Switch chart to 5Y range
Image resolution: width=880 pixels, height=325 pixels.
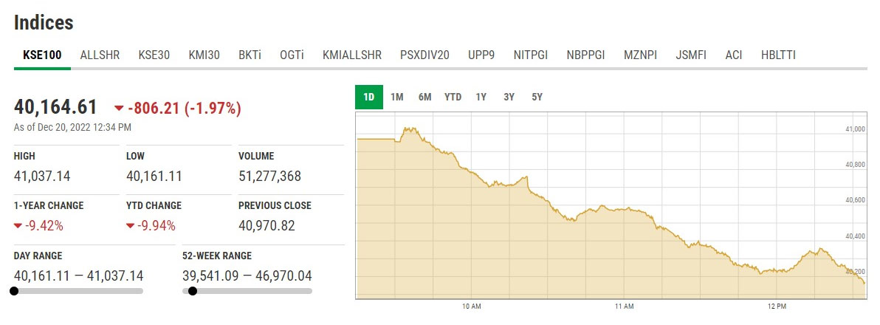pos(537,97)
